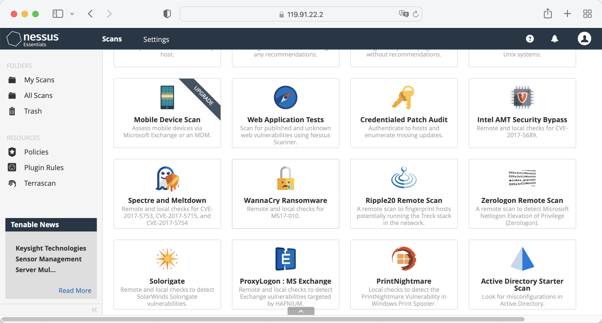This screenshot has width=602, height=323.
Task: Click the PrintNightmare title
Action: [x=404, y=281]
